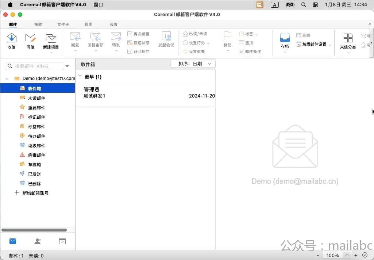This screenshot has width=374, height=260.
Task: Open the Control Center icon
Action: (315, 4)
